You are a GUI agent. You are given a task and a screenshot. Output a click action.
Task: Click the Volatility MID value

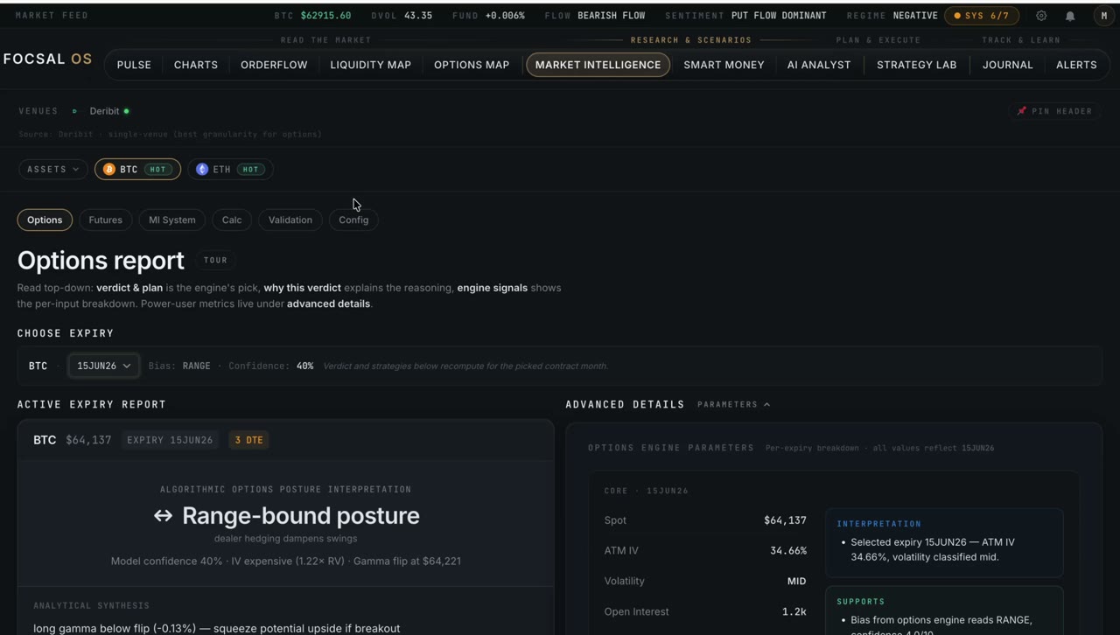[x=796, y=581]
